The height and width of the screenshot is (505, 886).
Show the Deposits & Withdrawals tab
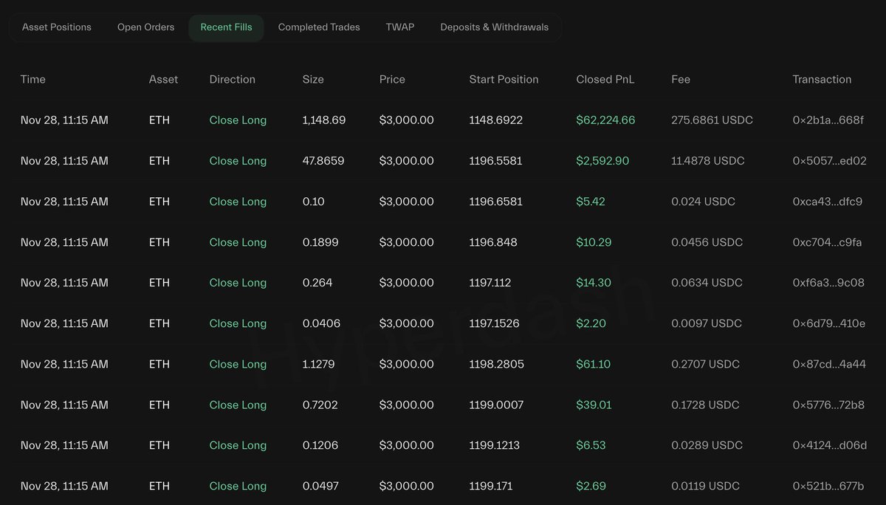494,27
